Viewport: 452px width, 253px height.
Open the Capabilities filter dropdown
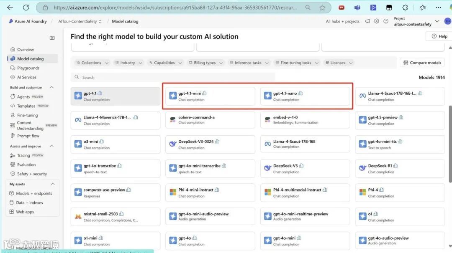coord(165,63)
